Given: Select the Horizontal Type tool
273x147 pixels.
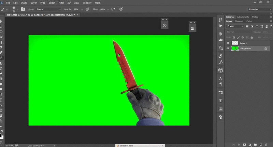Looking at the screenshot, I should click(x=1, y=100).
